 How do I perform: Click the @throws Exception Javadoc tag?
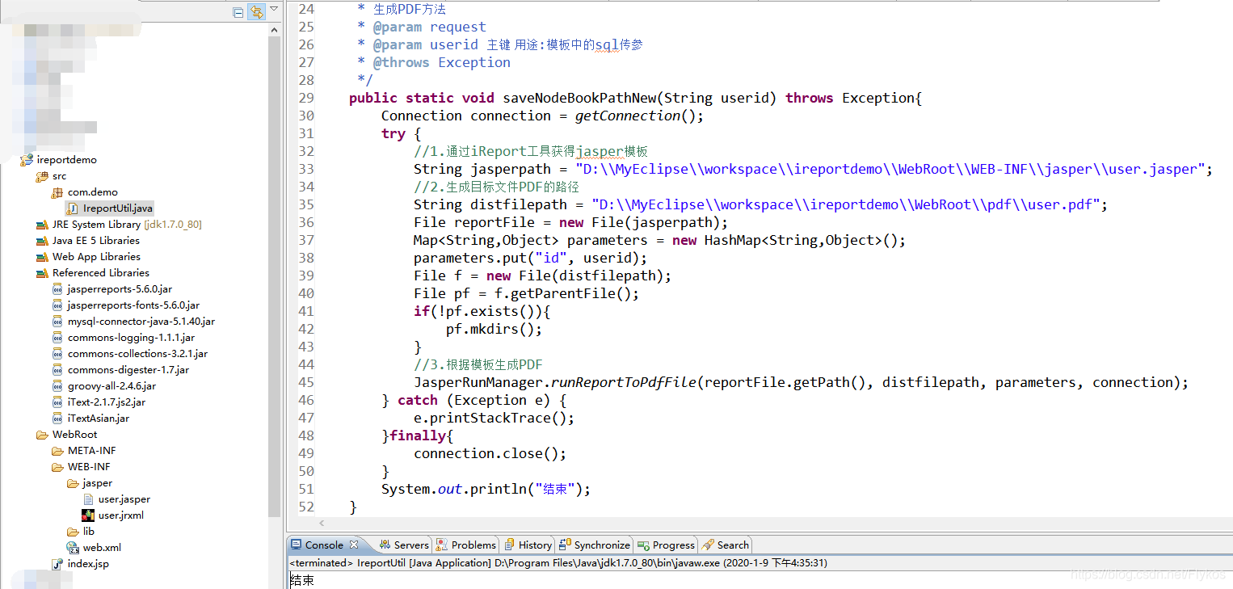pyautogui.click(x=442, y=62)
